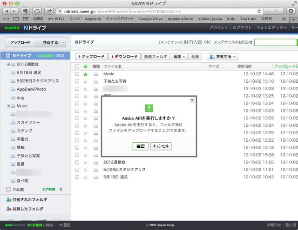Click the Nドライブ header logo
This screenshot has height=230, width=298.
(35, 28)
